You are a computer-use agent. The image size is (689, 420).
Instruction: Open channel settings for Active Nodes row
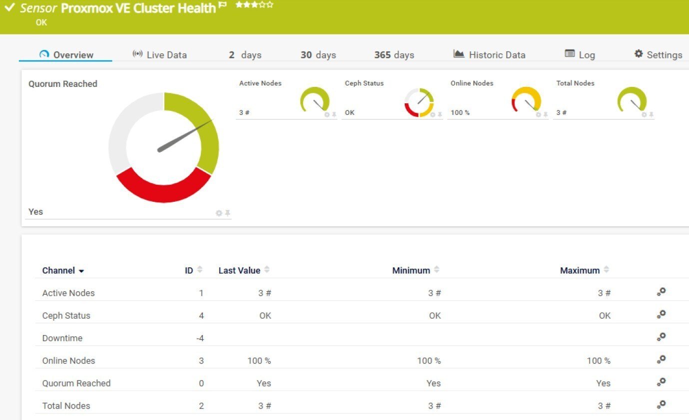661,292
